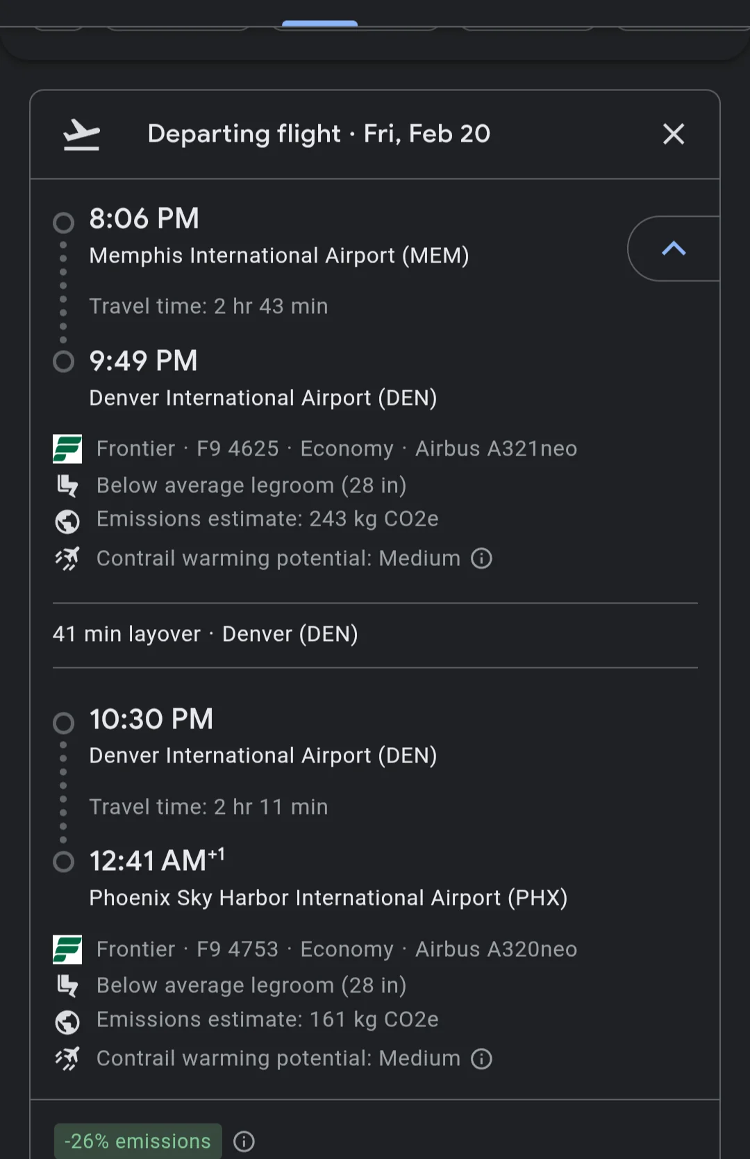Click Frontier logo for flight F9 4625

pos(67,449)
